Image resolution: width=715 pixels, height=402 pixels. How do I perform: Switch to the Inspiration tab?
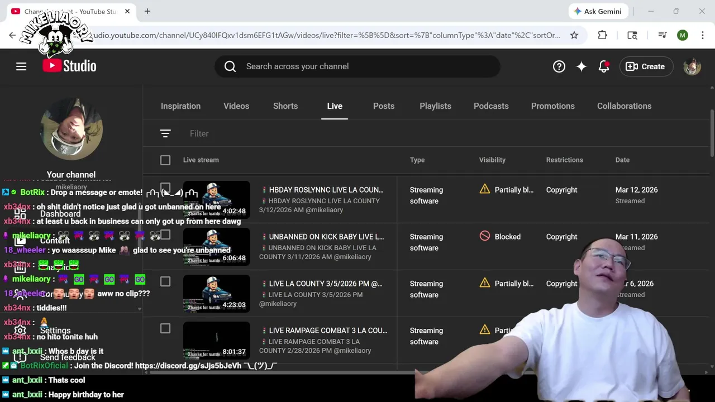click(x=180, y=106)
